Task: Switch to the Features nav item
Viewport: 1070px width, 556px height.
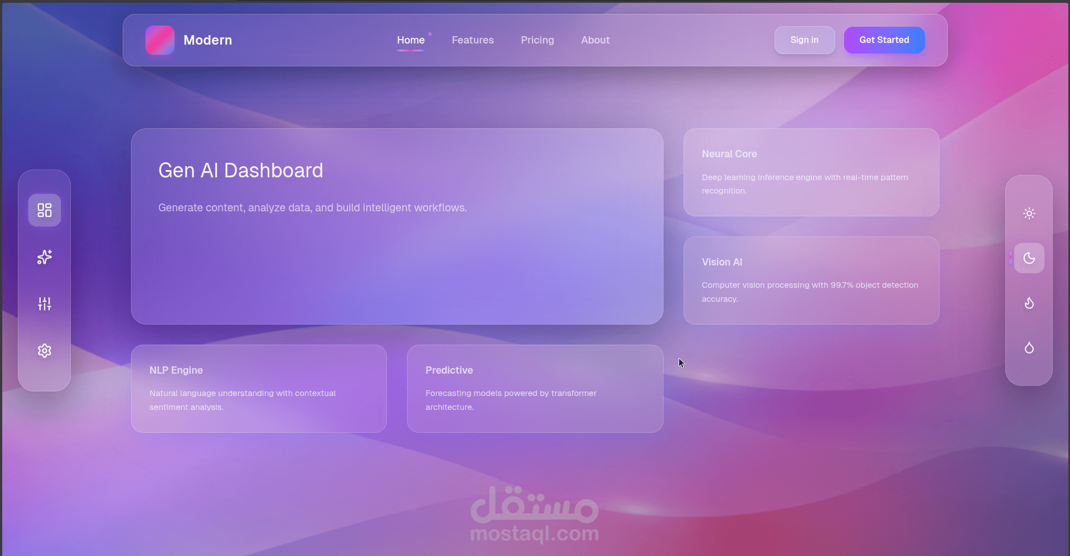Action: pyautogui.click(x=472, y=40)
